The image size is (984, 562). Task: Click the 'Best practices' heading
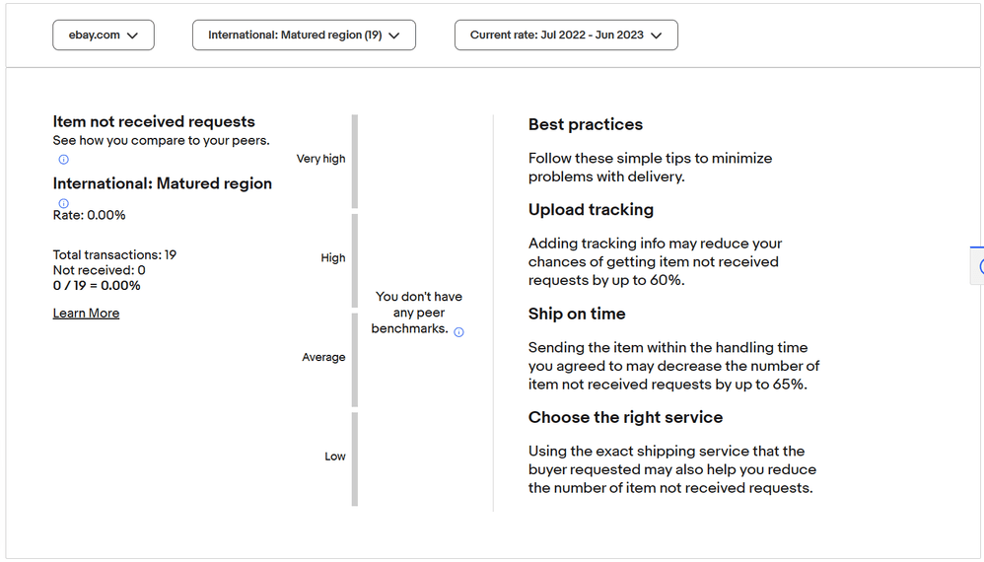(586, 124)
